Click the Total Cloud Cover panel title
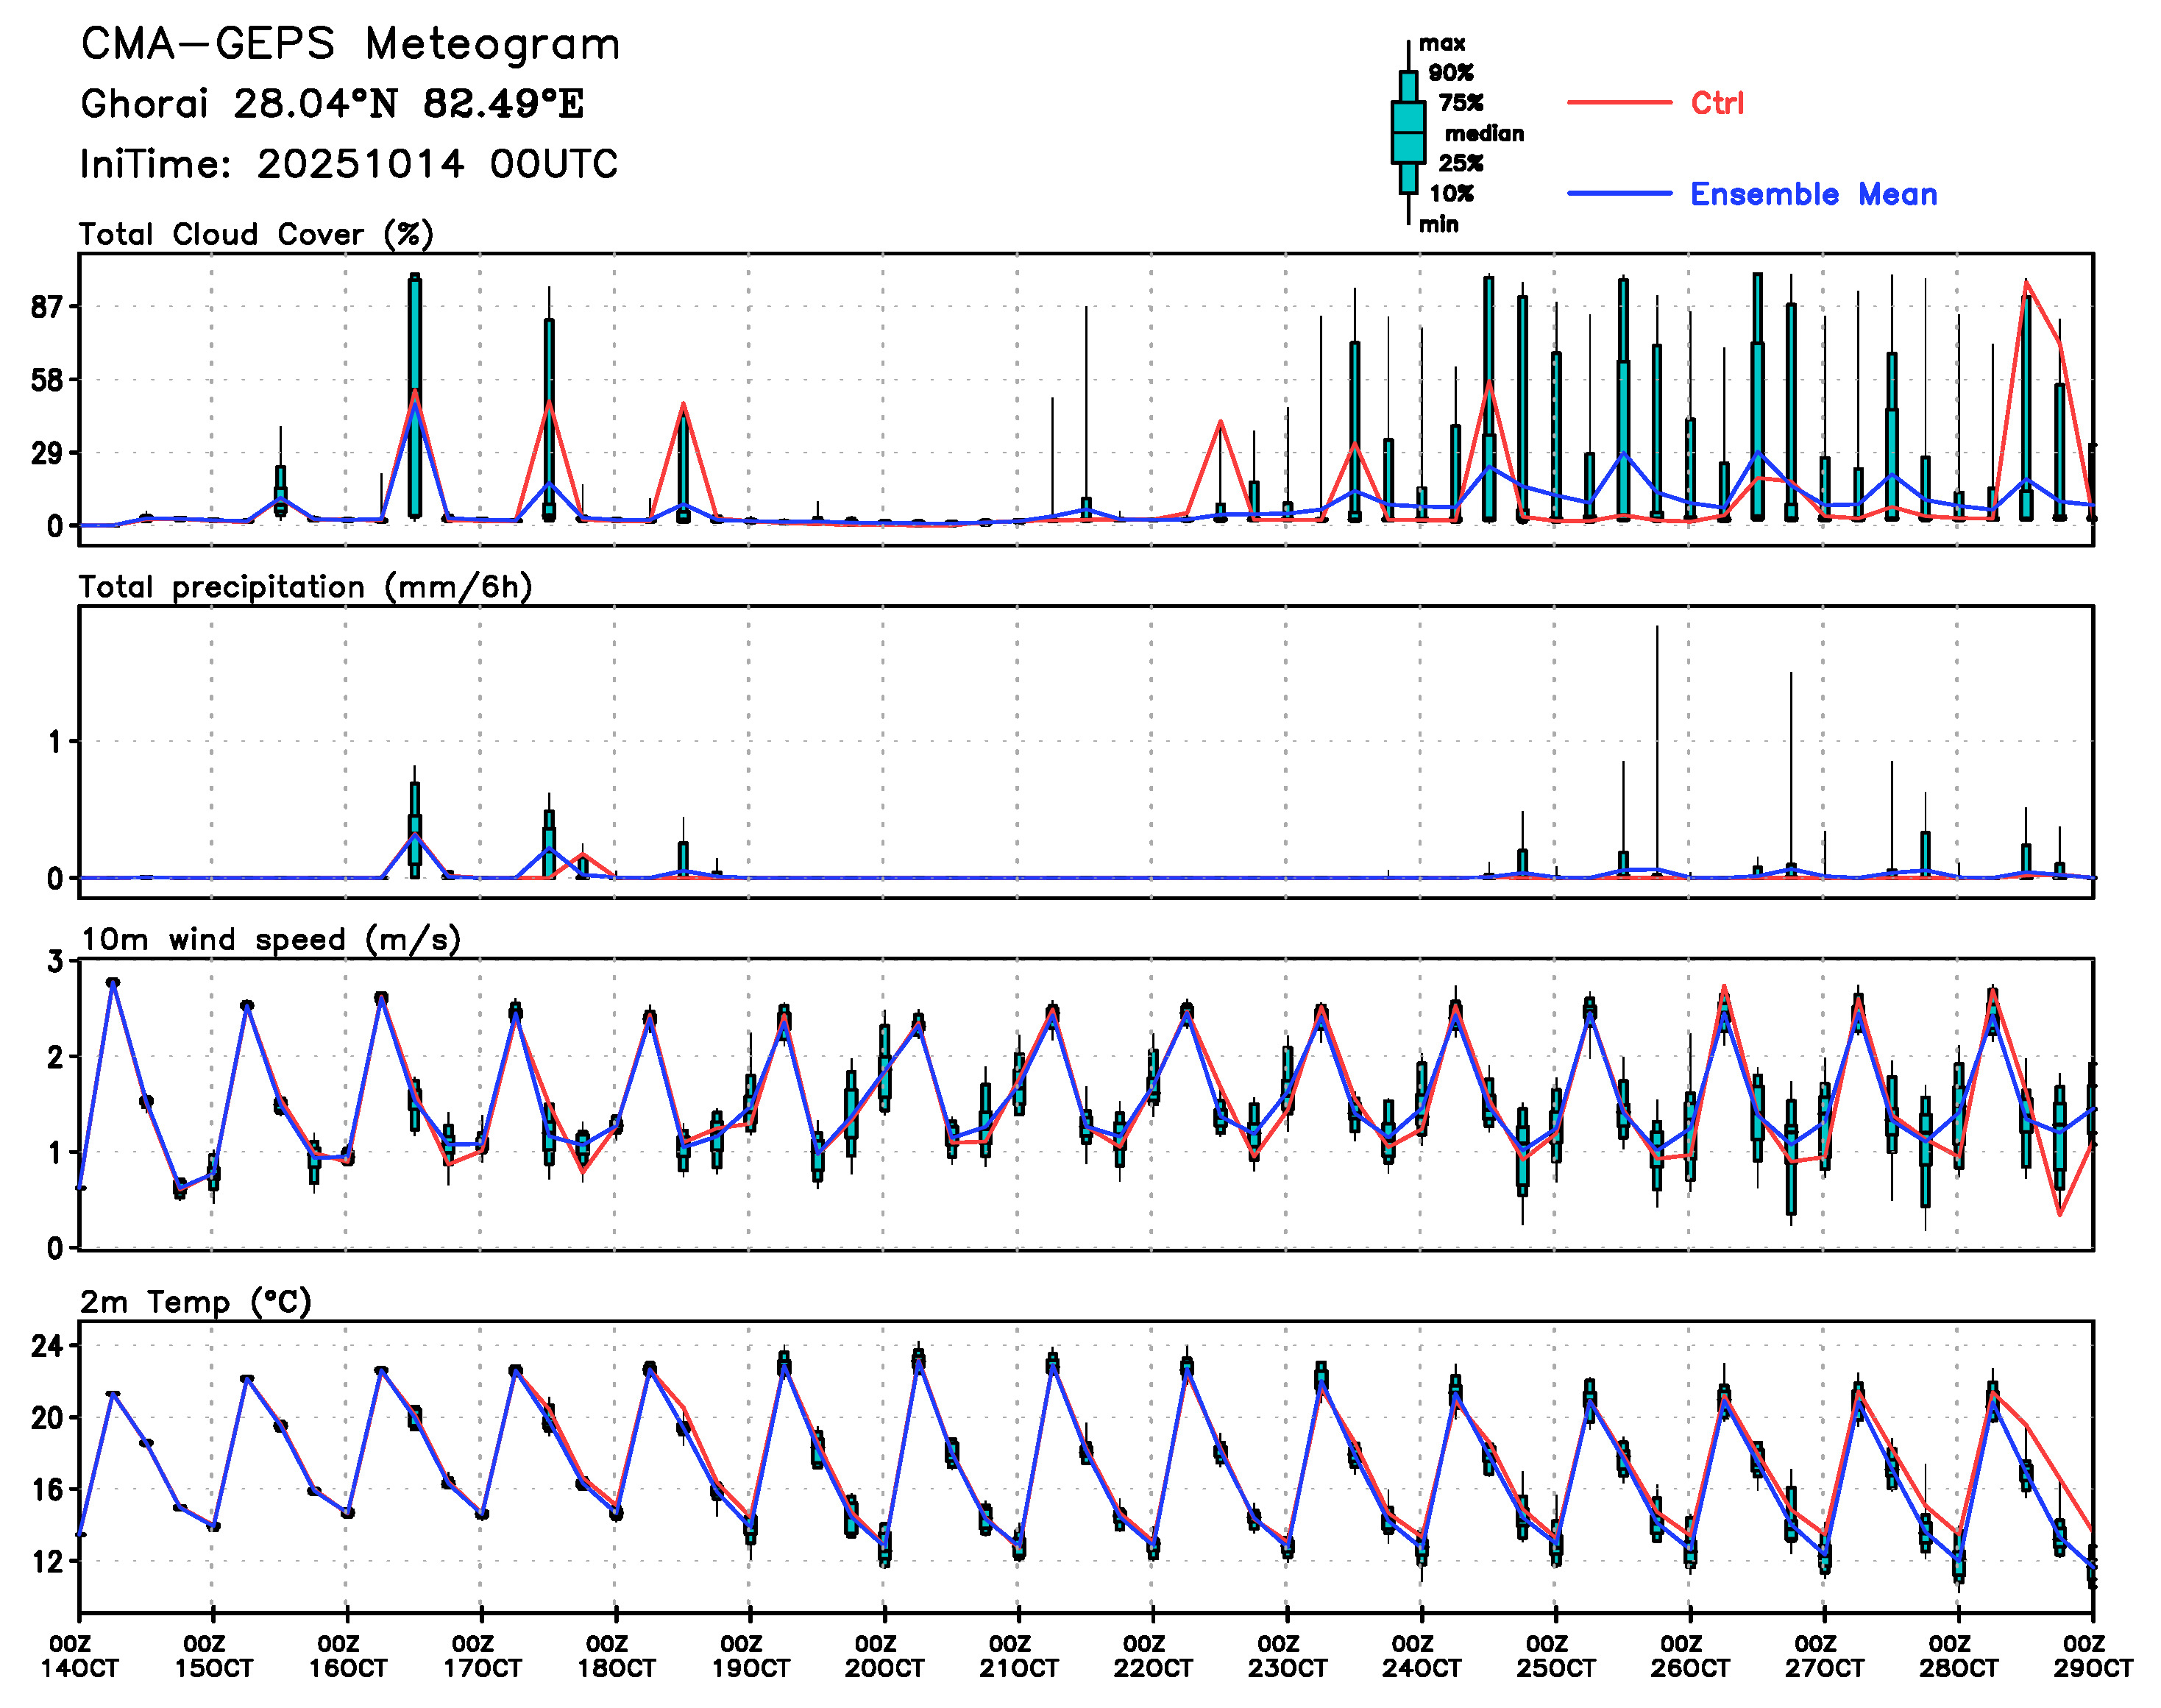Viewport: 2161px width, 1708px height. click(256, 235)
